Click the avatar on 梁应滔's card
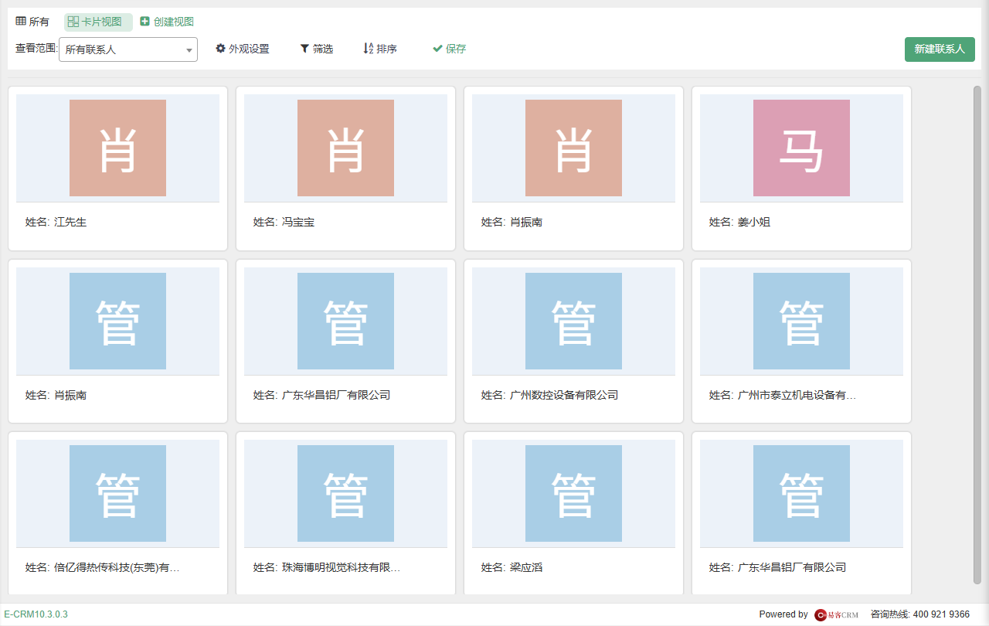 (573, 493)
